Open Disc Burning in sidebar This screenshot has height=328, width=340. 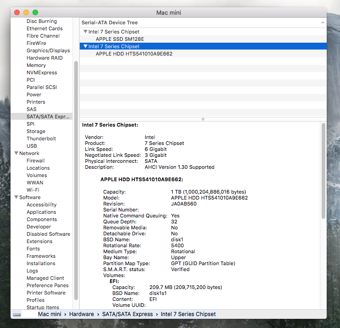point(42,21)
